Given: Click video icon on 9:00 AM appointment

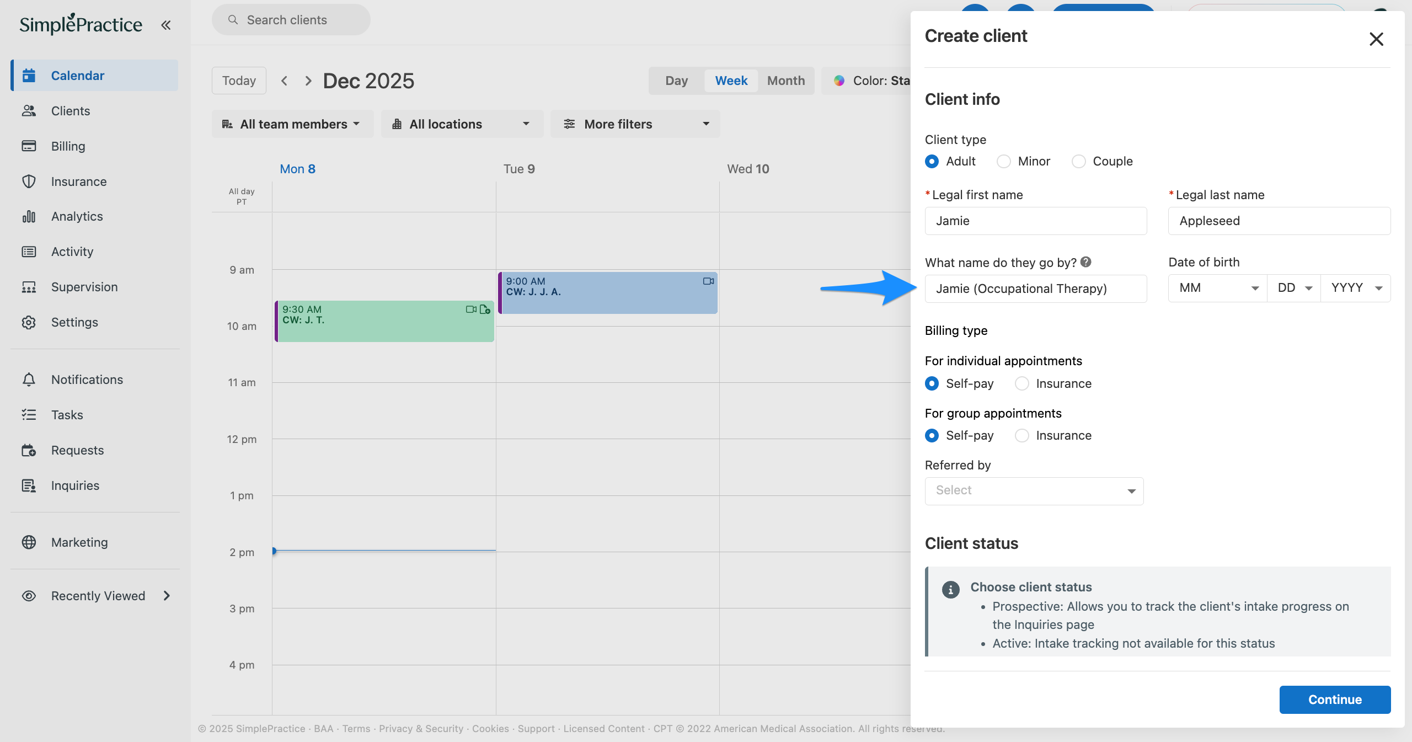Looking at the screenshot, I should (708, 281).
